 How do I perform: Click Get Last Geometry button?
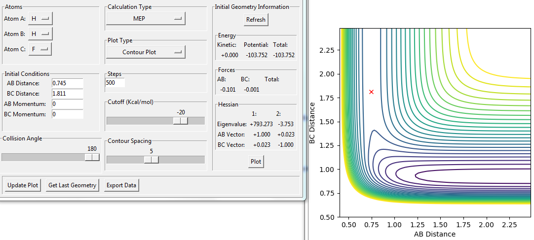(73, 185)
